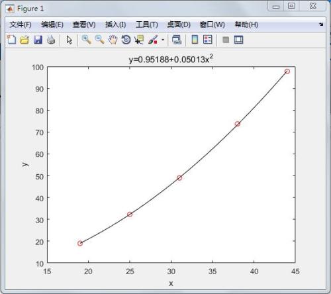331x294 pixels.
Task: Expand the Brush tool color dropdown arrow
Action: coord(163,40)
